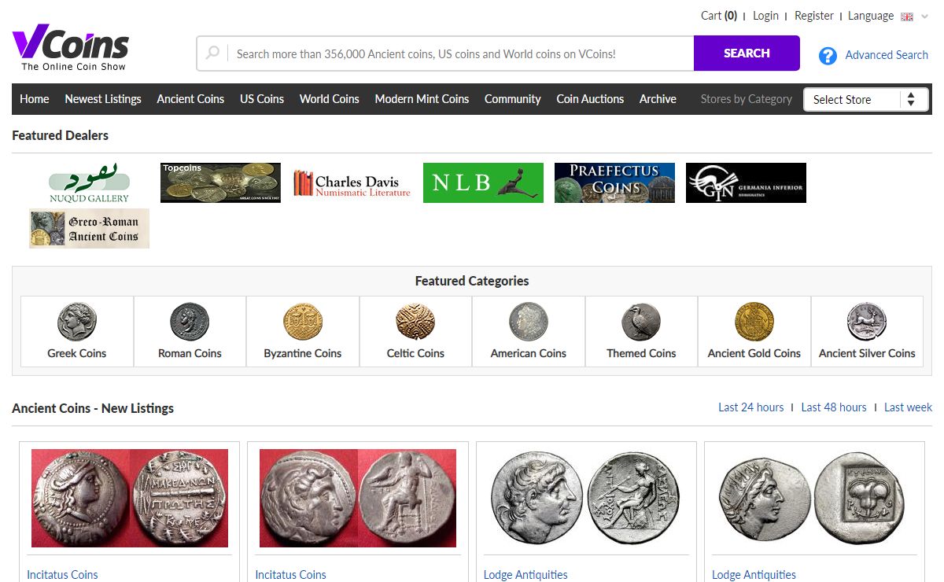Click the Greek Coins label

pos(77,354)
